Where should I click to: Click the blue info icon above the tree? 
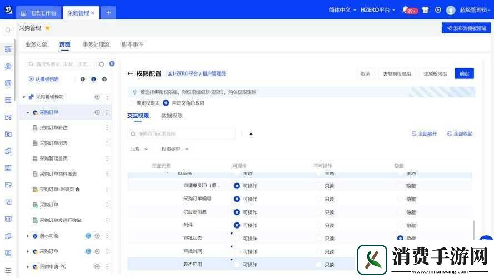coord(112,64)
